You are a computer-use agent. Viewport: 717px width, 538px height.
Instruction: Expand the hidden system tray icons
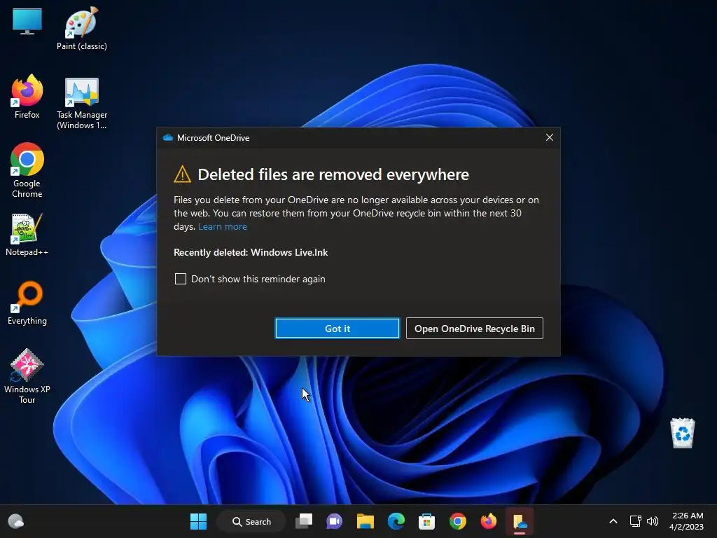(x=613, y=521)
